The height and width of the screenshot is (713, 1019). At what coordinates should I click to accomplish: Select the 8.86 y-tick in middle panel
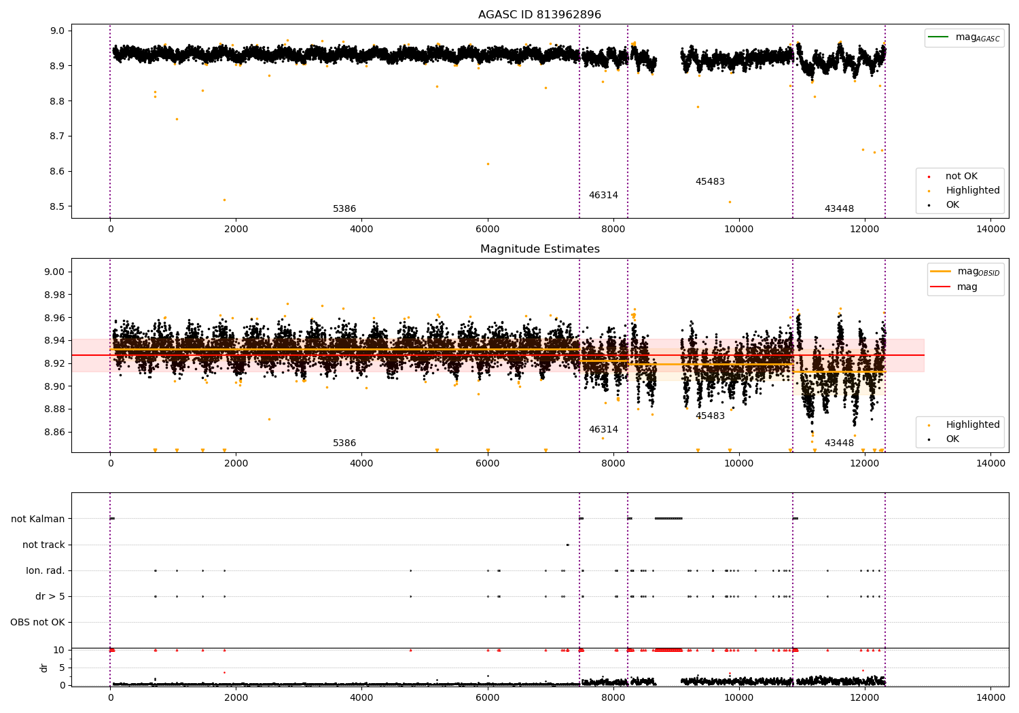pyautogui.click(x=54, y=433)
